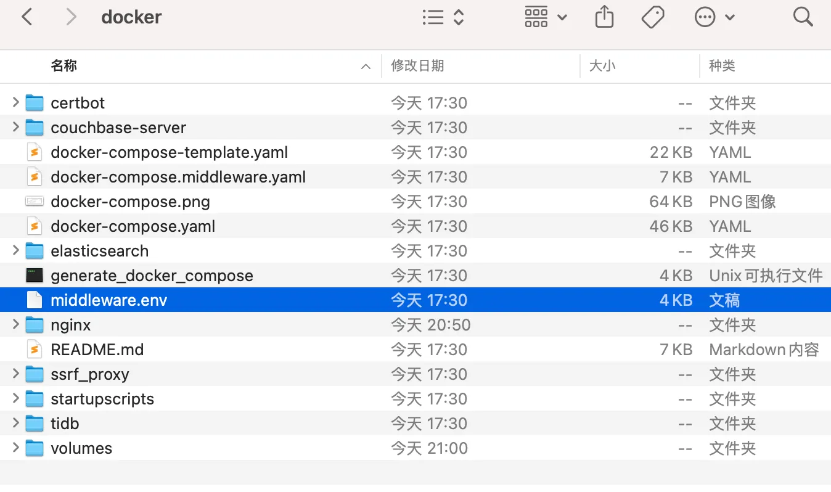Screen dimensions: 831x492
Task: Select the nginx folder name
Action: [x=71, y=325]
